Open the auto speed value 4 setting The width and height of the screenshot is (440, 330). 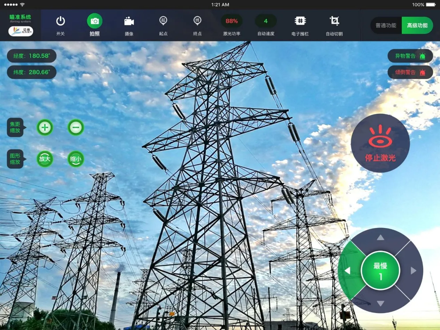[x=266, y=21]
